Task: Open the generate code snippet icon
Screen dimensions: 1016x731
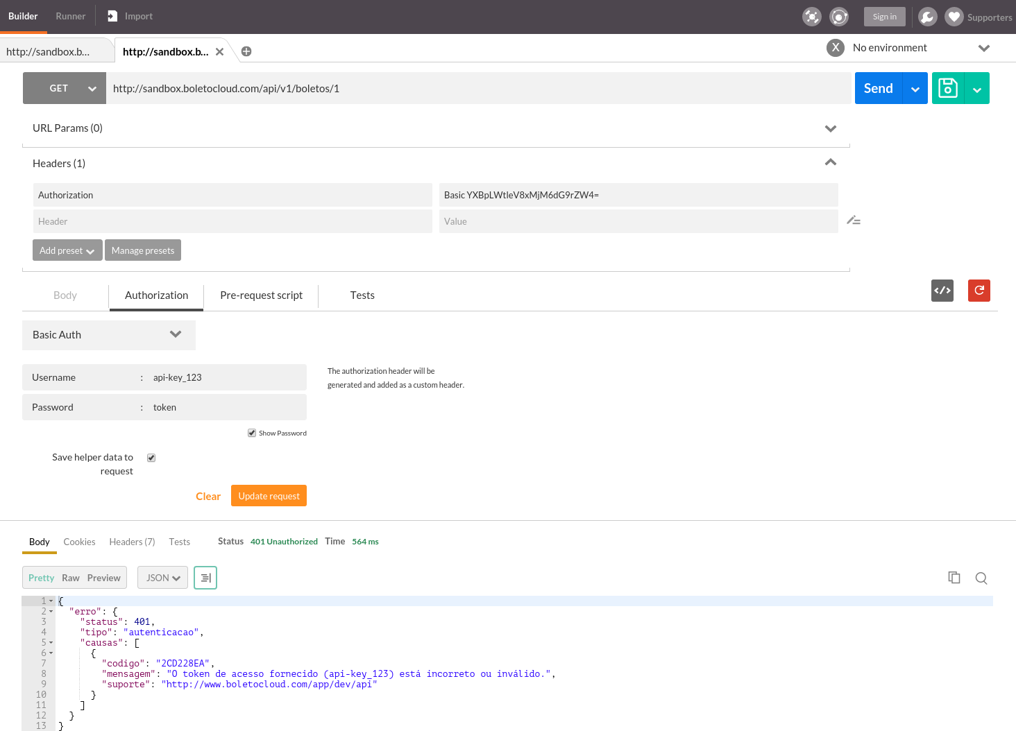Action: pyautogui.click(x=942, y=291)
